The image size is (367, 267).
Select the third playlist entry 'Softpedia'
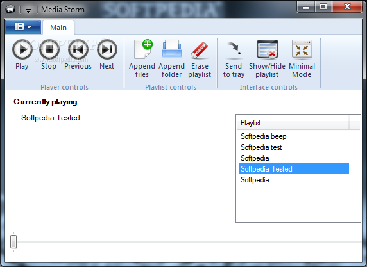(294, 158)
